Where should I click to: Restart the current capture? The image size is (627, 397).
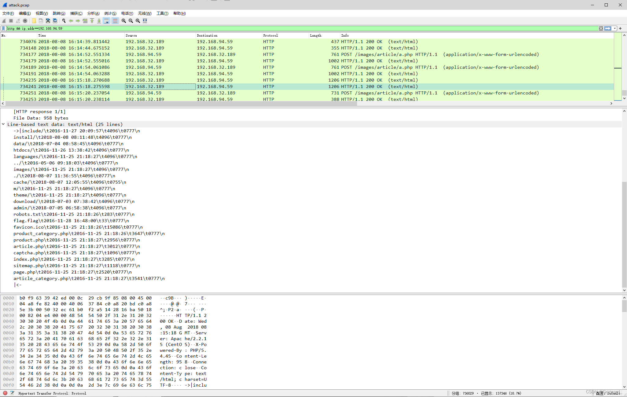click(18, 21)
